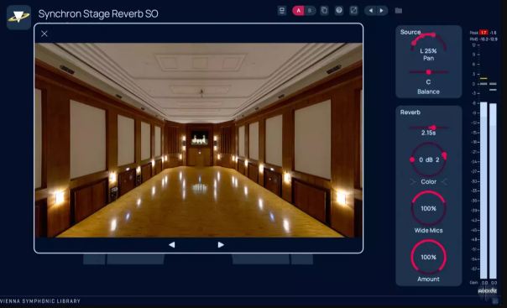
Task: Click the resize window icon in toolbar
Action: point(353,11)
